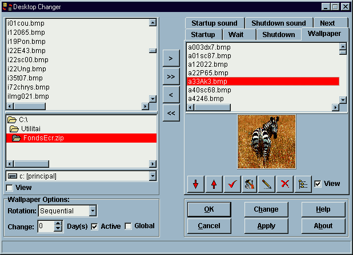Click the red X delete icon

[284, 185]
